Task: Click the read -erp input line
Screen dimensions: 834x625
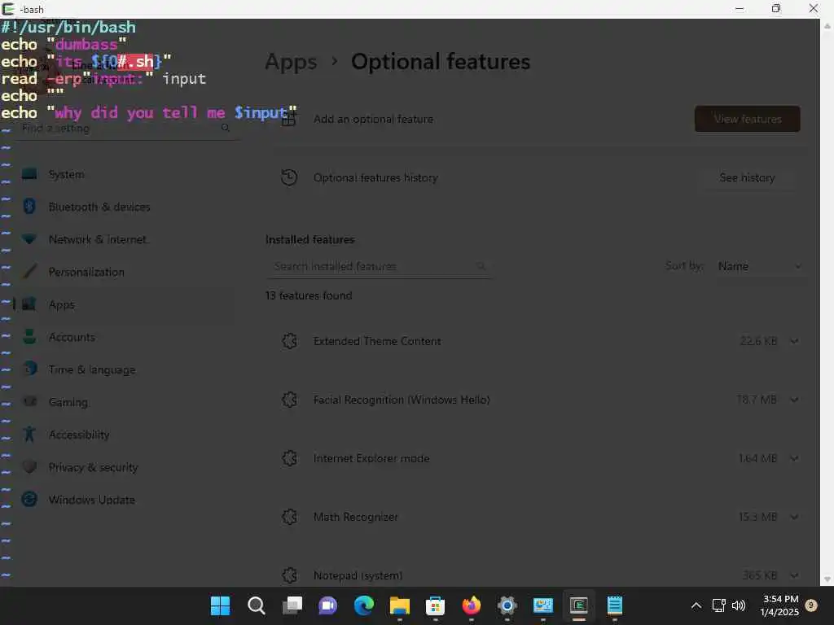Action: coord(103,79)
